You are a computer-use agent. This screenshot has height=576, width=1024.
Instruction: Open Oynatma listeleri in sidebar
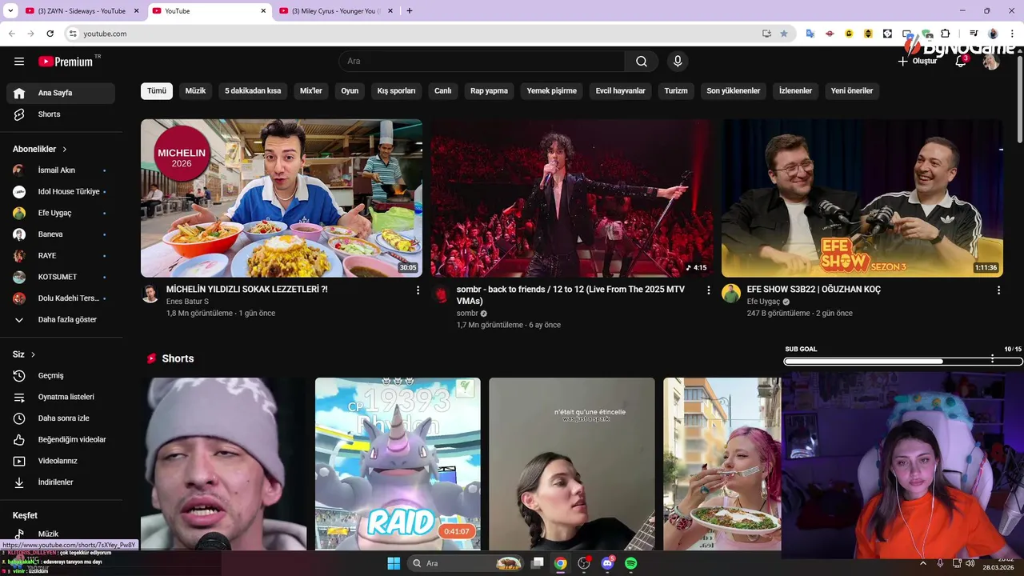point(61,397)
